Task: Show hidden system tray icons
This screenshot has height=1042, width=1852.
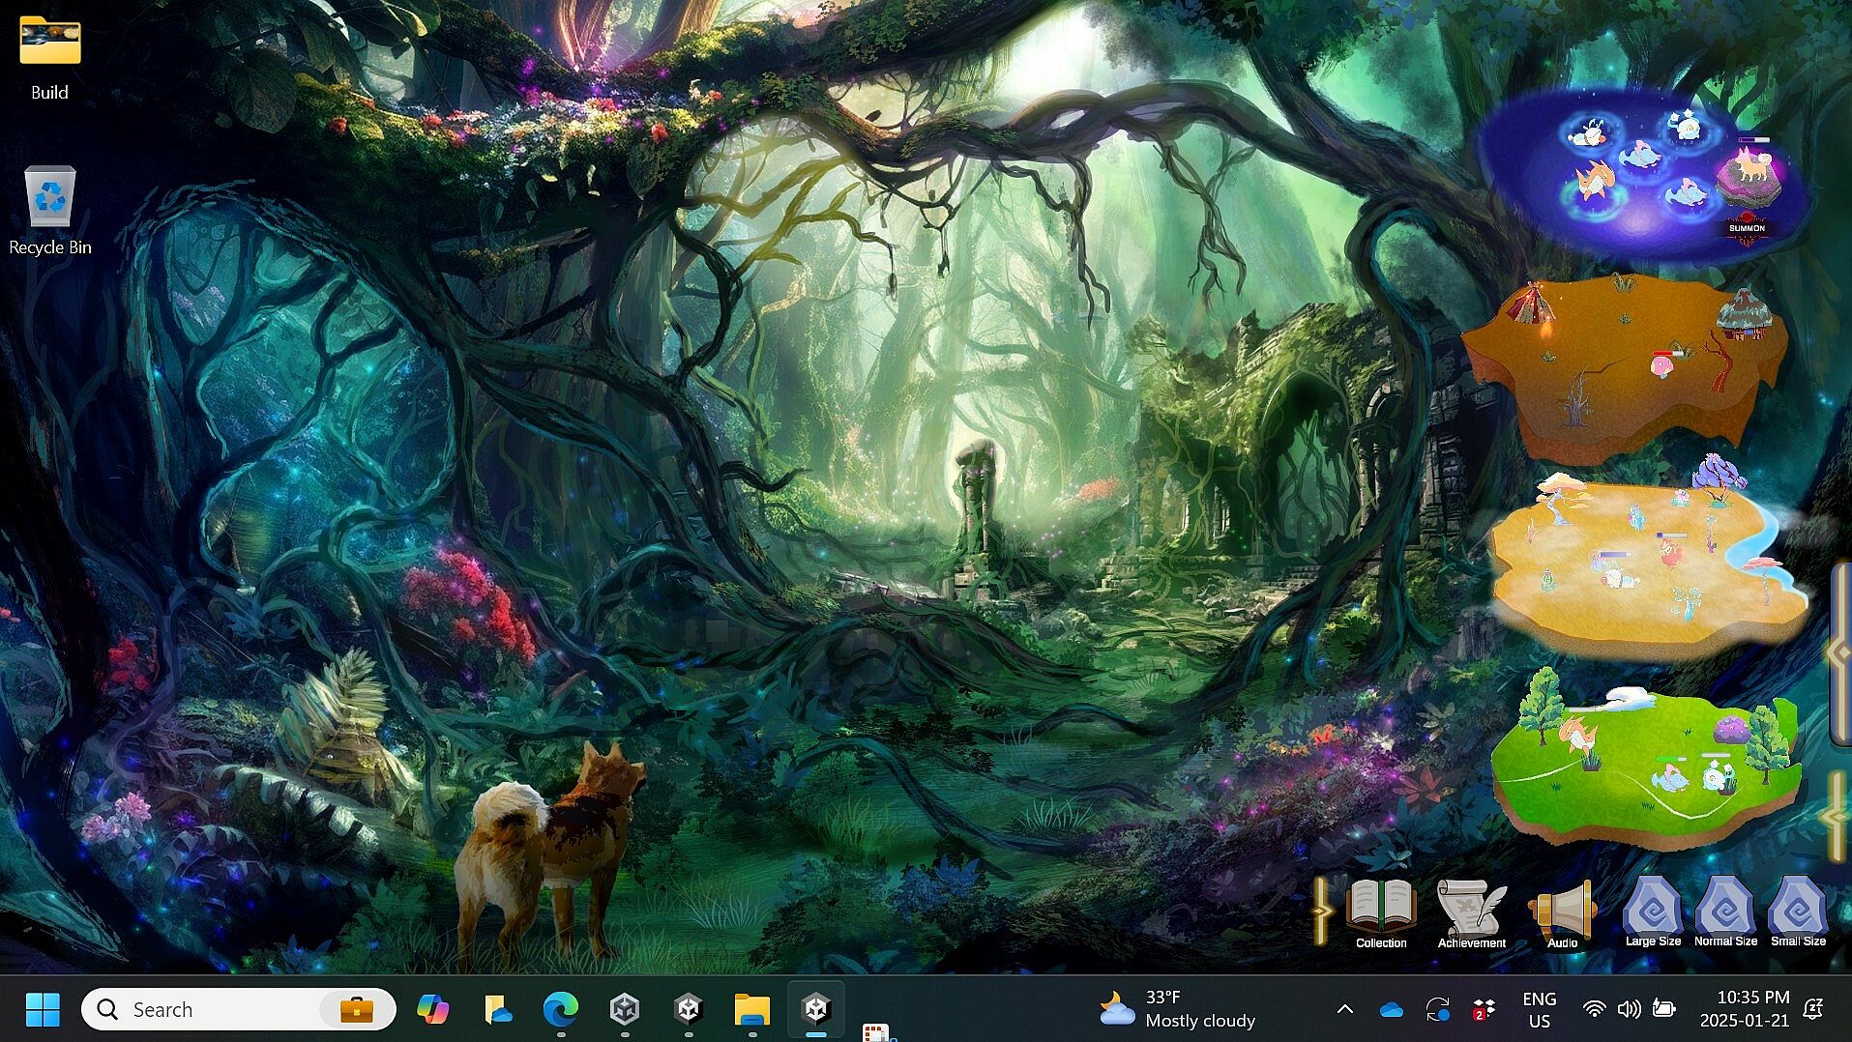Action: click(x=1344, y=1009)
